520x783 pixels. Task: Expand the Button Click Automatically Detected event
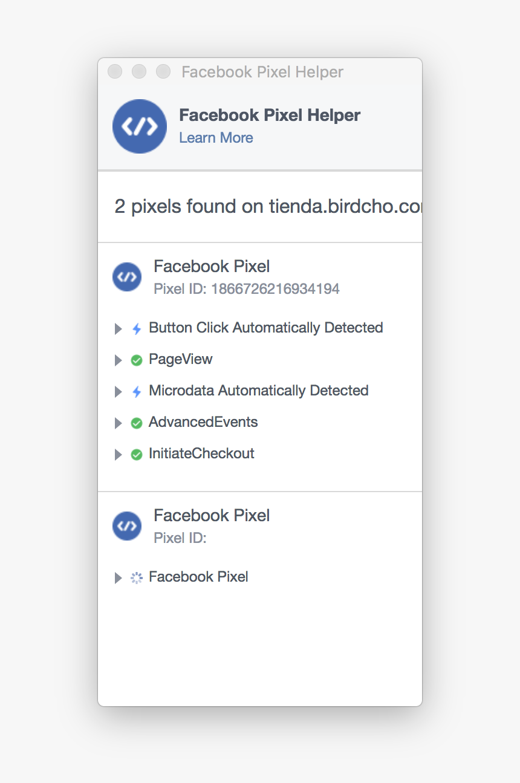click(x=118, y=328)
